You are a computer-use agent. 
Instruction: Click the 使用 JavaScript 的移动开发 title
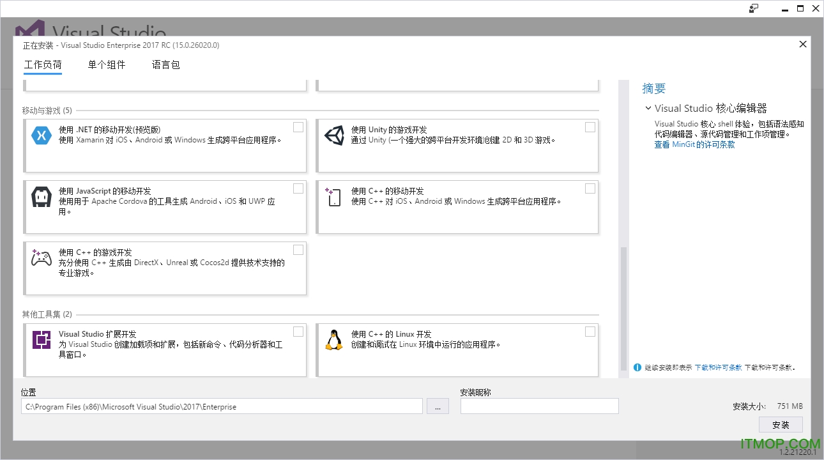pos(105,191)
